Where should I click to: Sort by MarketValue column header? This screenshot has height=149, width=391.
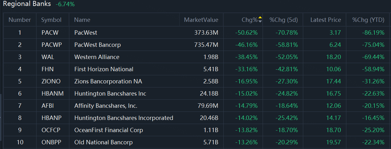point(201,20)
